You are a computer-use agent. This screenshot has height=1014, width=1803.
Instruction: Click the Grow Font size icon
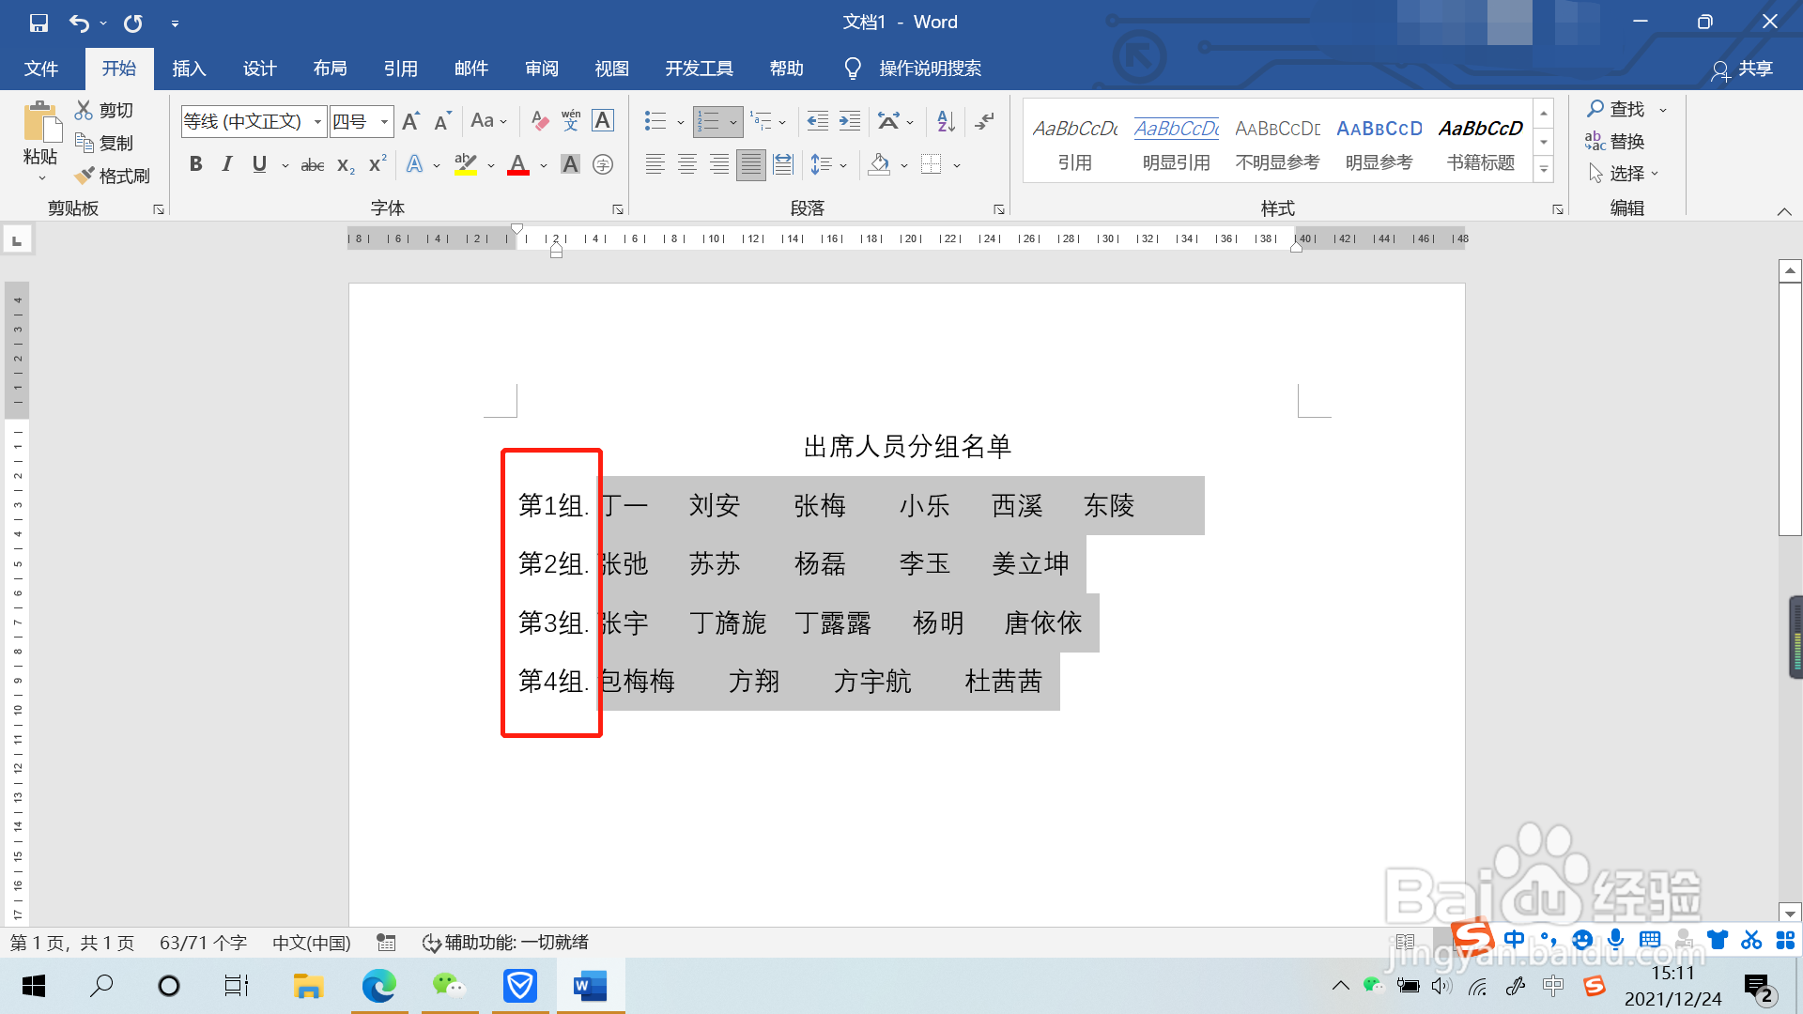pyautogui.click(x=411, y=121)
